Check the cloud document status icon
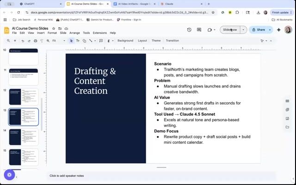Image resolution: width=296 pixels, height=185 pixels. tap(66, 29)
